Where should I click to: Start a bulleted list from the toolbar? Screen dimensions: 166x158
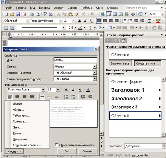click(130, 21)
